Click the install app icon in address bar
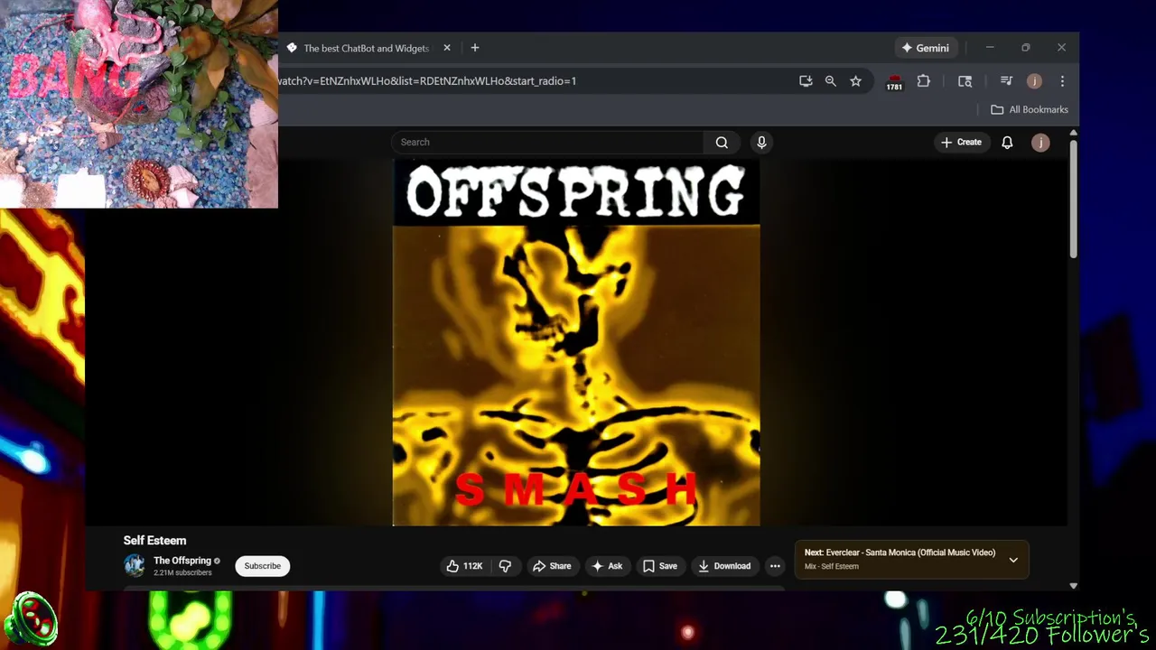 tap(806, 81)
